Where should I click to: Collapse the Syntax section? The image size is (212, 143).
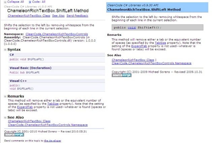[5, 50]
